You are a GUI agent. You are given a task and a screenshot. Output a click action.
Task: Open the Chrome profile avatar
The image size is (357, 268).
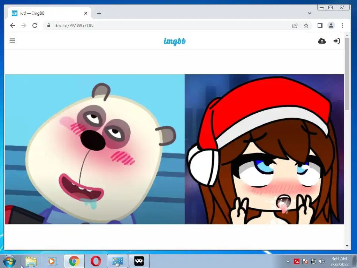coord(331,25)
